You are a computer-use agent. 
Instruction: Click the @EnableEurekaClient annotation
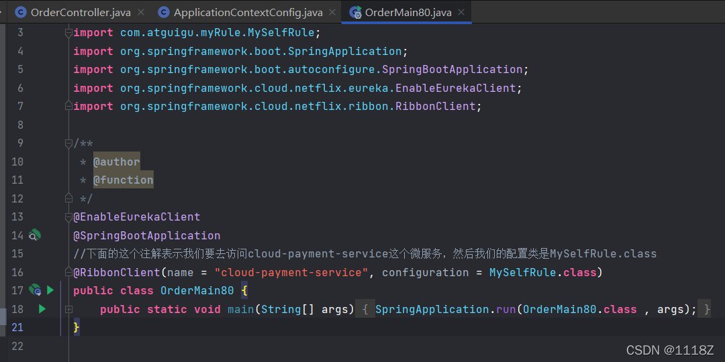pyautogui.click(x=137, y=217)
